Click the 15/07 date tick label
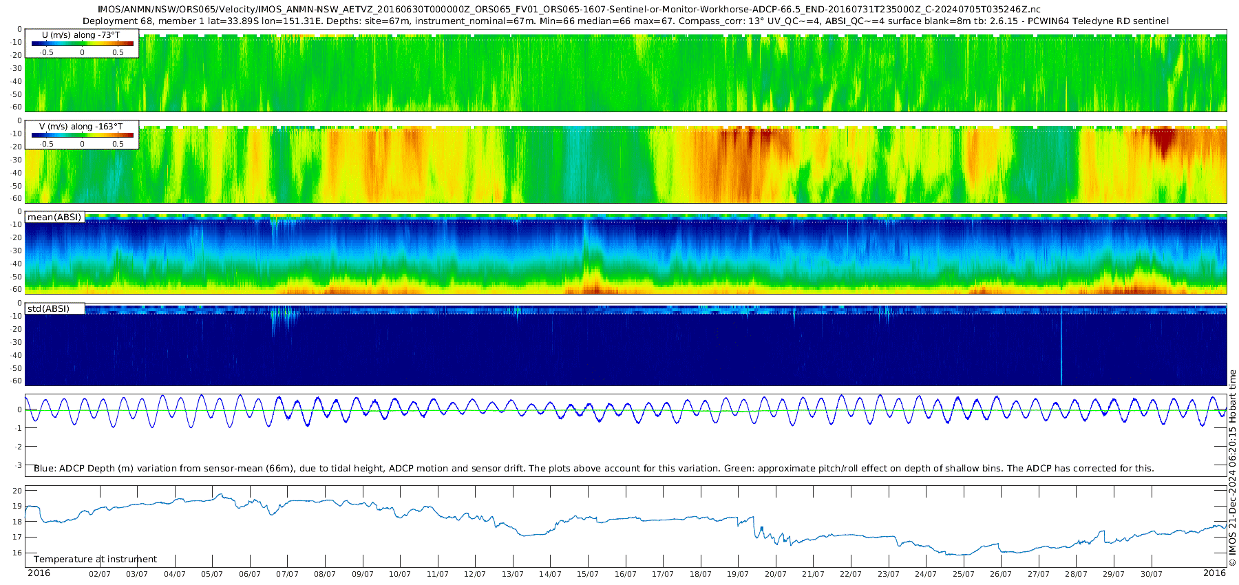The height and width of the screenshot is (585, 1239). point(588,574)
